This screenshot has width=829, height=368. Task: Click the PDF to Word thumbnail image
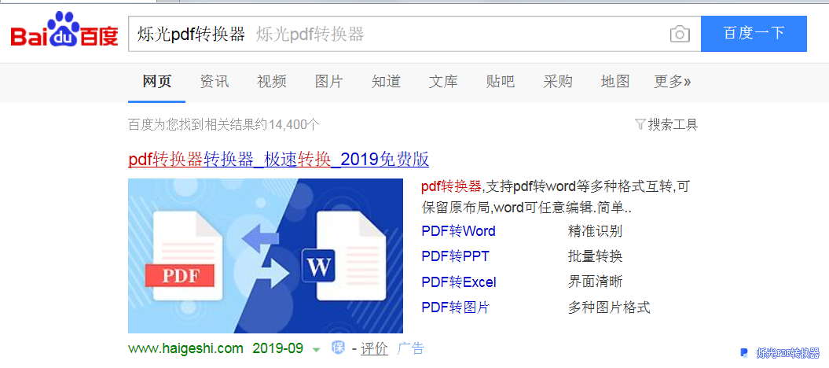point(265,256)
